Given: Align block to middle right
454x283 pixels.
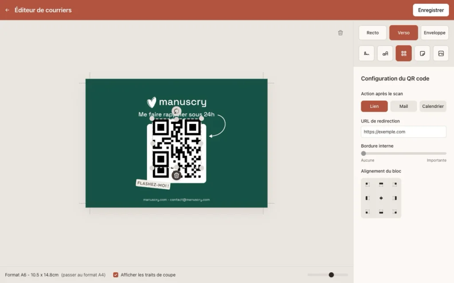Looking at the screenshot, I should (395, 198).
